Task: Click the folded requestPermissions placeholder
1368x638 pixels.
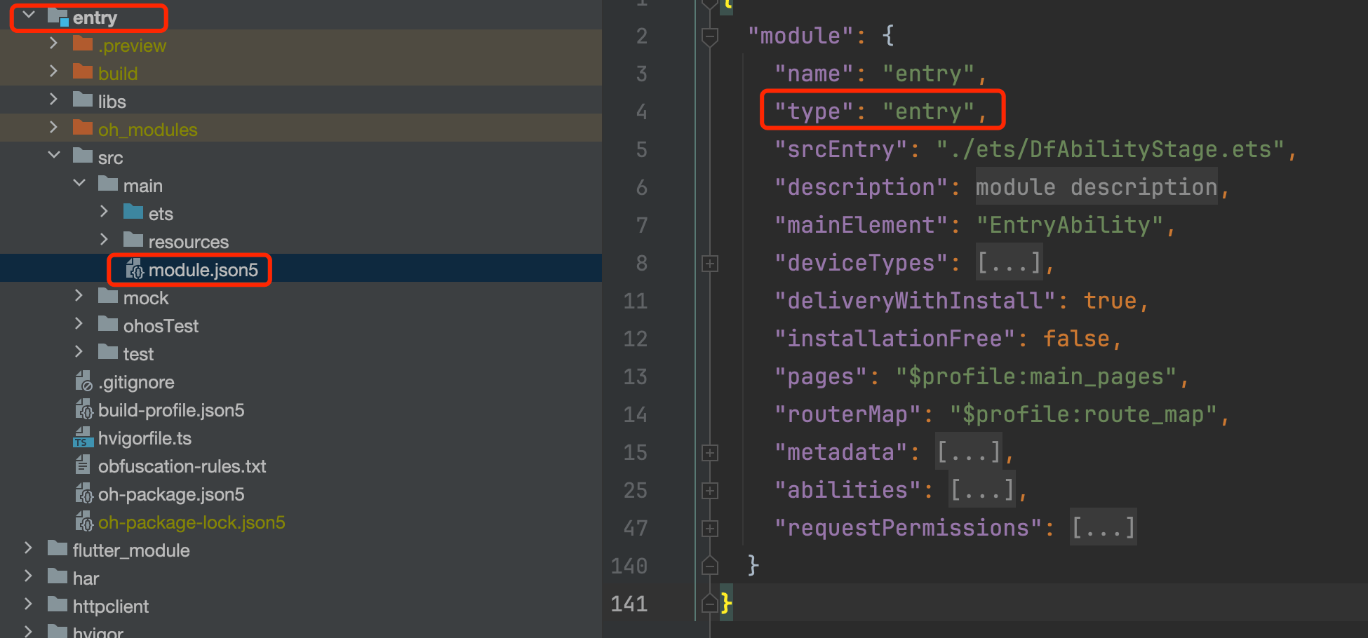Action: (1103, 528)
